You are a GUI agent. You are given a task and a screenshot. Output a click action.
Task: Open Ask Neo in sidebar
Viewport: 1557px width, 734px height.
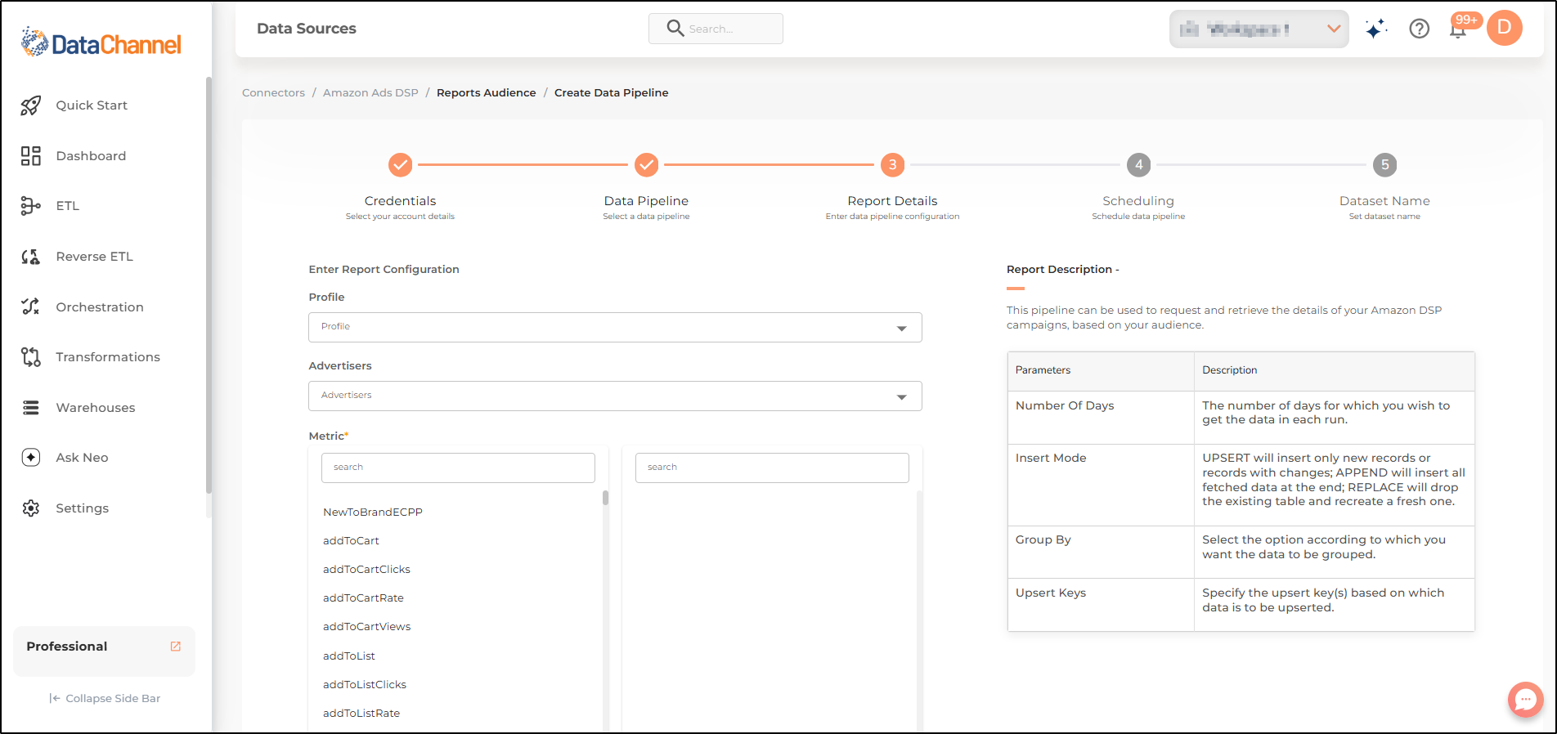pos(82,458)
